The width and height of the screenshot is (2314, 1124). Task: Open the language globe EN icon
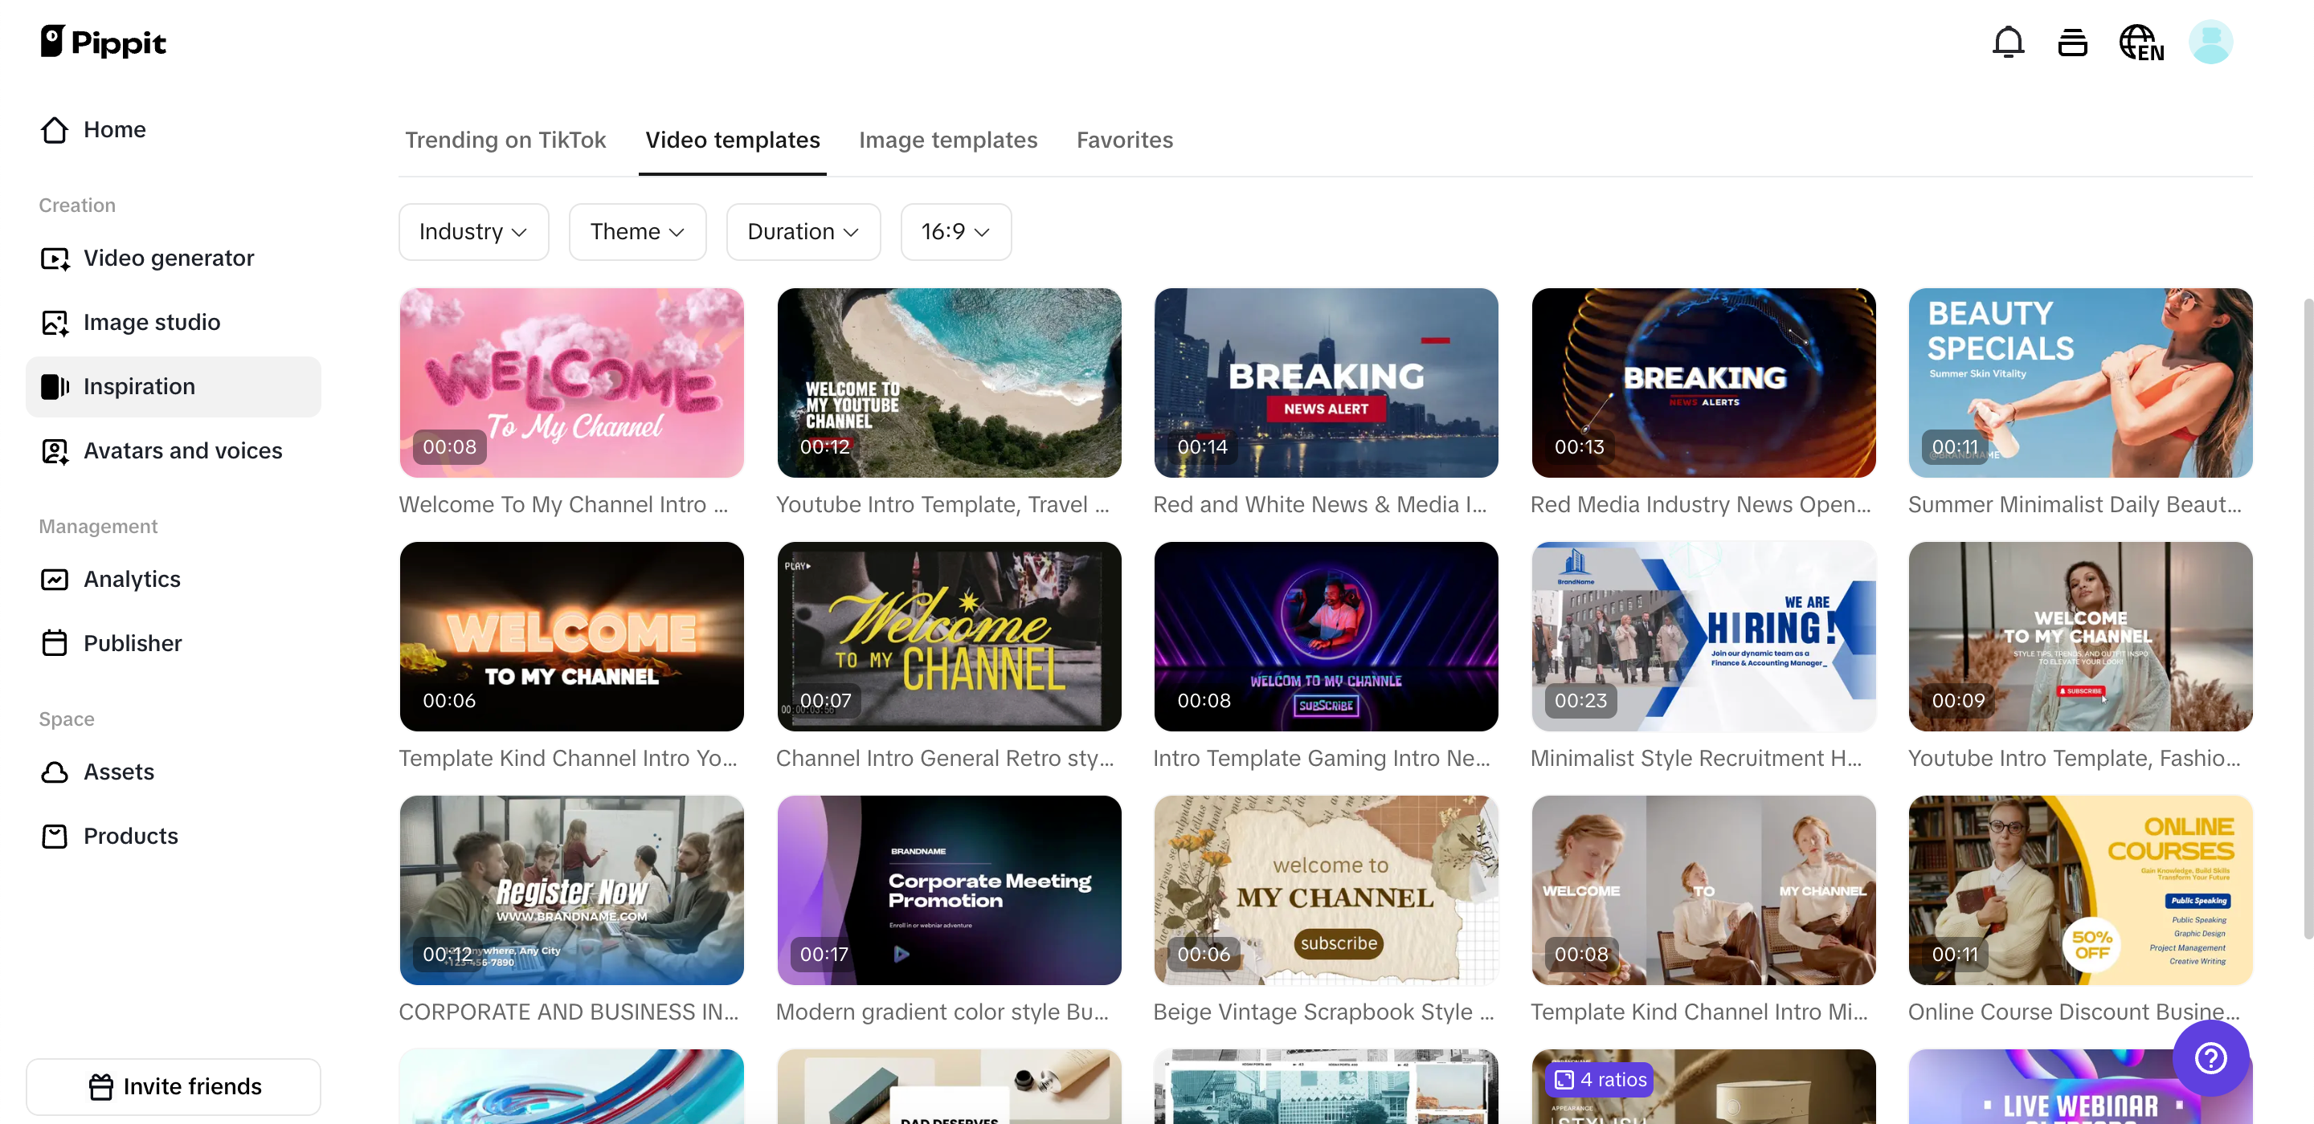click(2140, 43)
